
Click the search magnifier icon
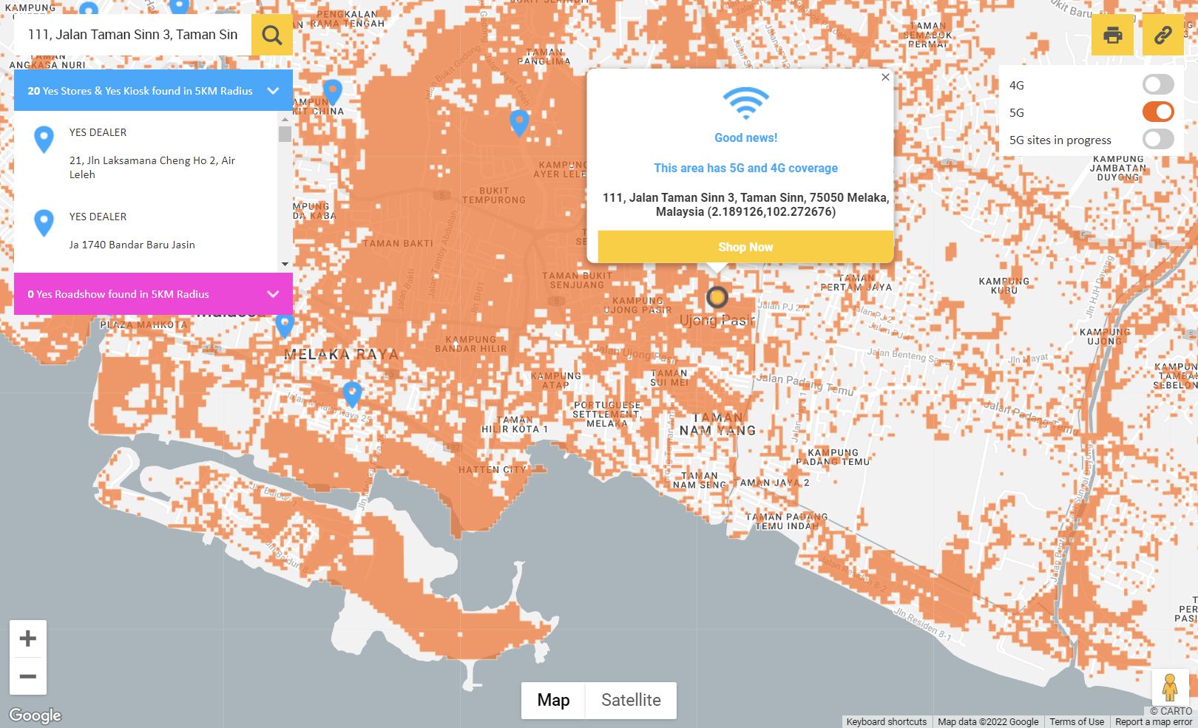tap(271, 34)
